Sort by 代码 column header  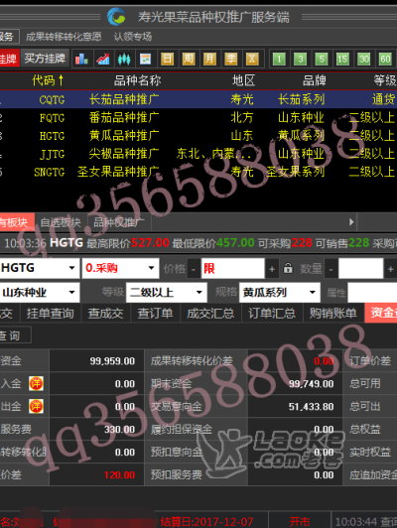point(48,80)
